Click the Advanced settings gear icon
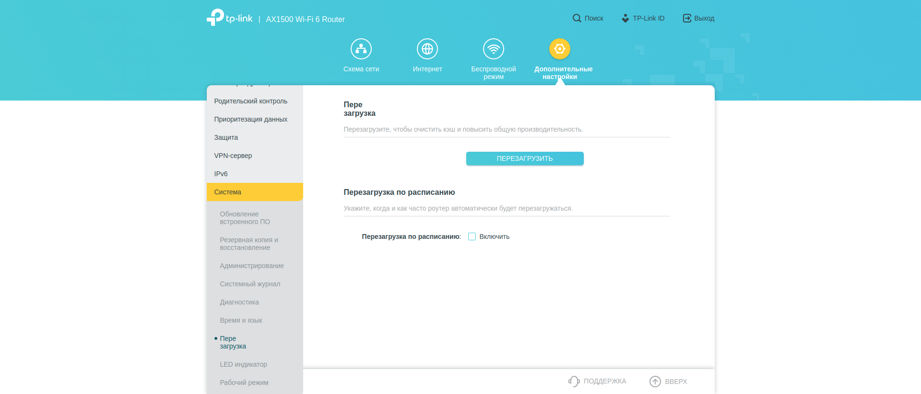The width and height of the screenshot is (921, 394). (x=559, y=49)
